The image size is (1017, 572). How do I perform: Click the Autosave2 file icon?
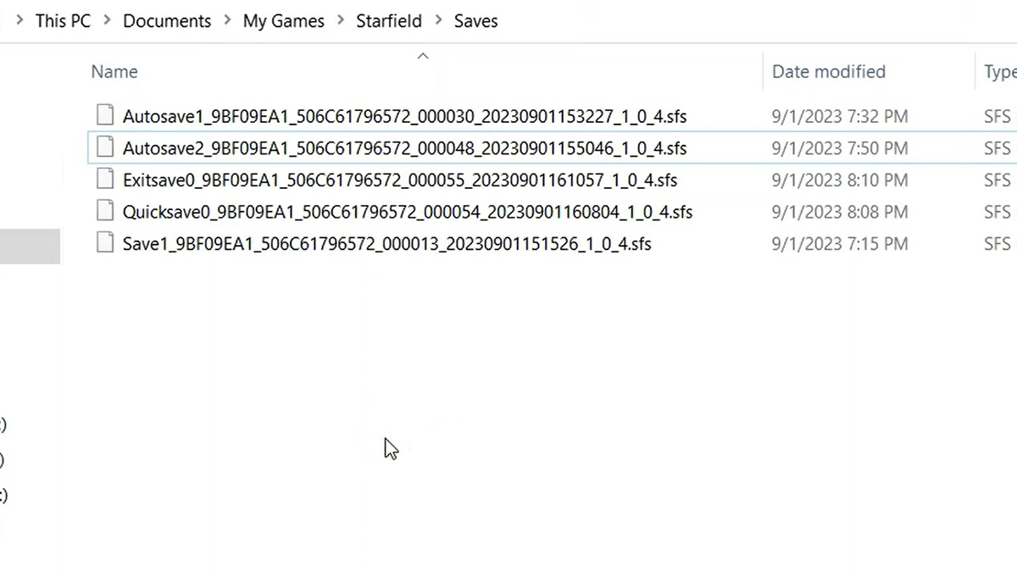104,147
